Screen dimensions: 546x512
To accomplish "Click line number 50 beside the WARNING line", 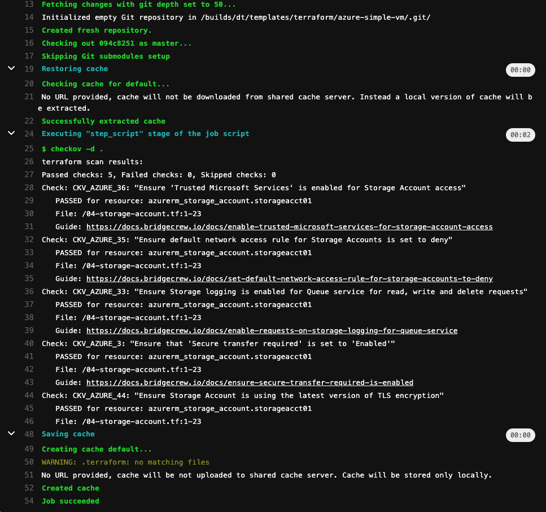I will pyautogui.click(x=29, y=462).
